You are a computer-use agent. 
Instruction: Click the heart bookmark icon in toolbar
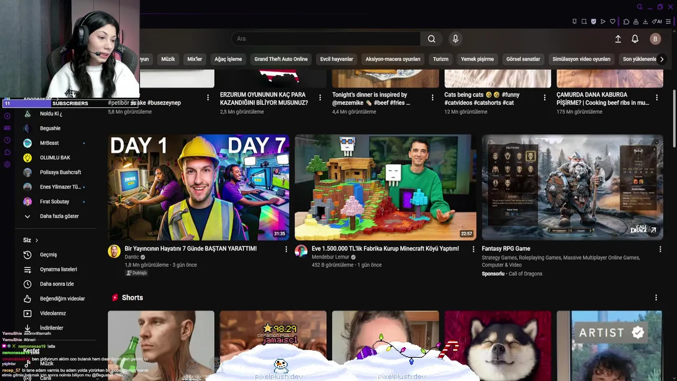(x=612, y=22)
